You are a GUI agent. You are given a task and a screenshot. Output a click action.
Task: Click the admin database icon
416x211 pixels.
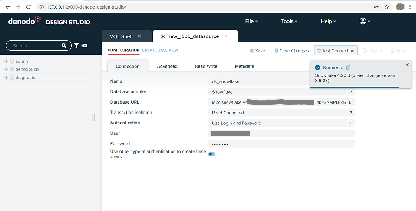pos(12,62)
